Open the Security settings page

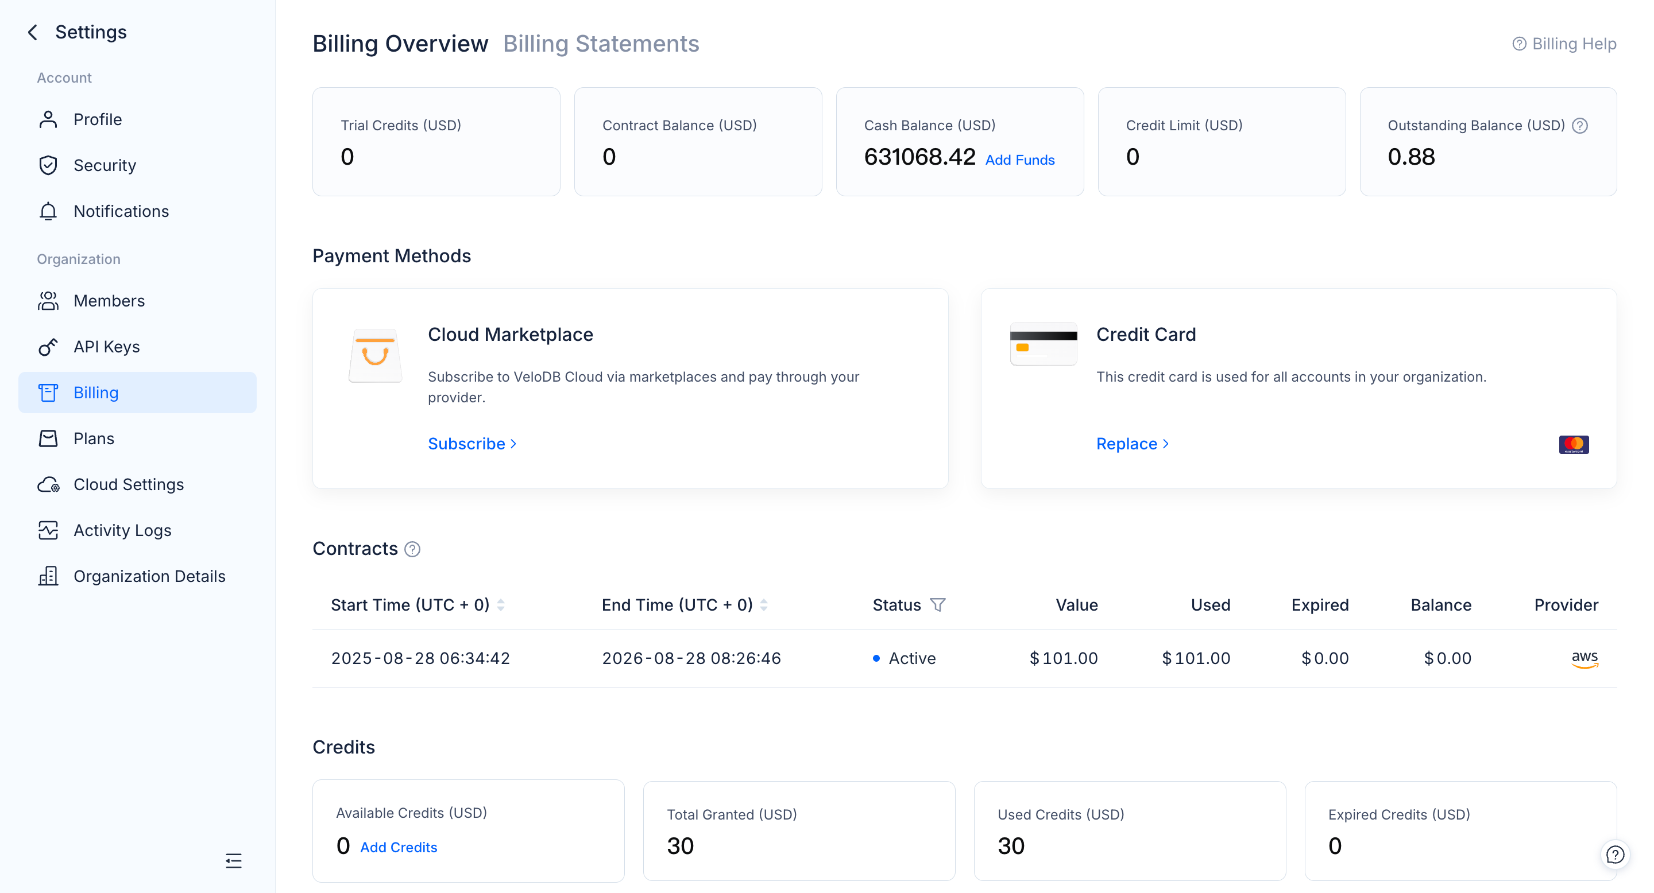(137, 165)
